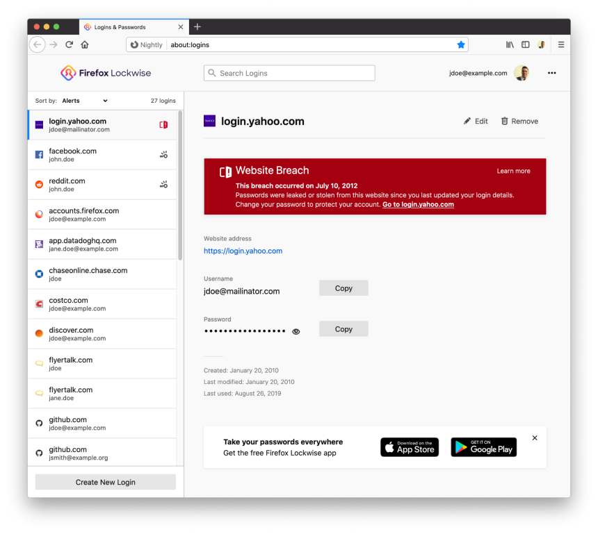Click Edit for login.yahoo.com
The image size is (598, 534).
pos(476,121)
